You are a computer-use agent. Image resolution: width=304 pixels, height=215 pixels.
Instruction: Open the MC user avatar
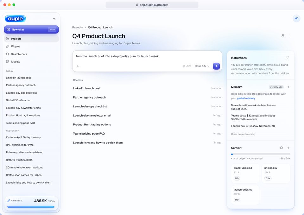[x=296, y=18]
